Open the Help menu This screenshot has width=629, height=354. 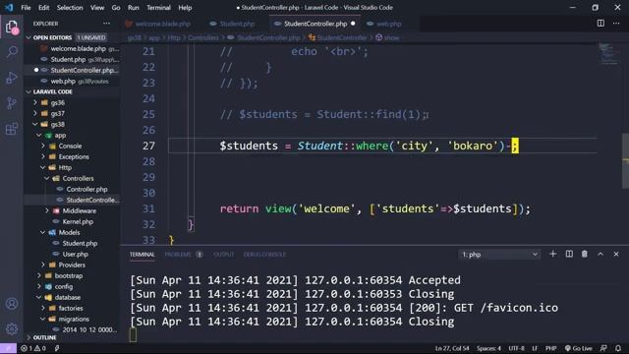click(185, 7)
